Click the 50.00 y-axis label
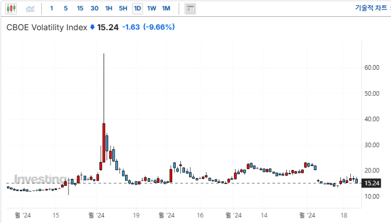 372,93
